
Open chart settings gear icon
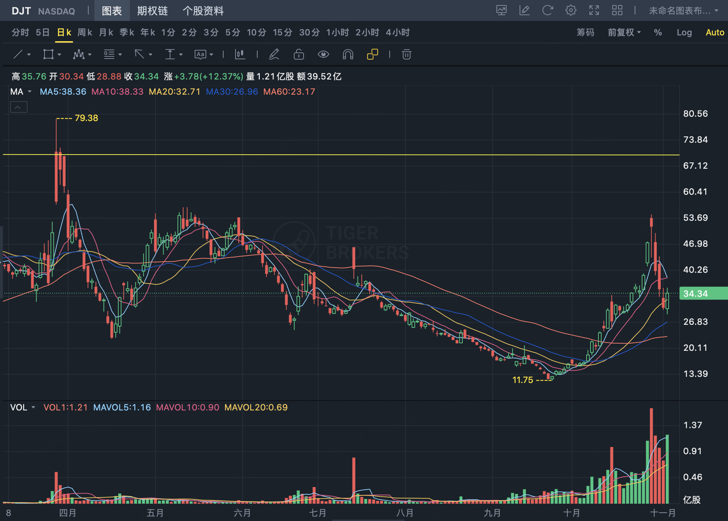(571, 10)
